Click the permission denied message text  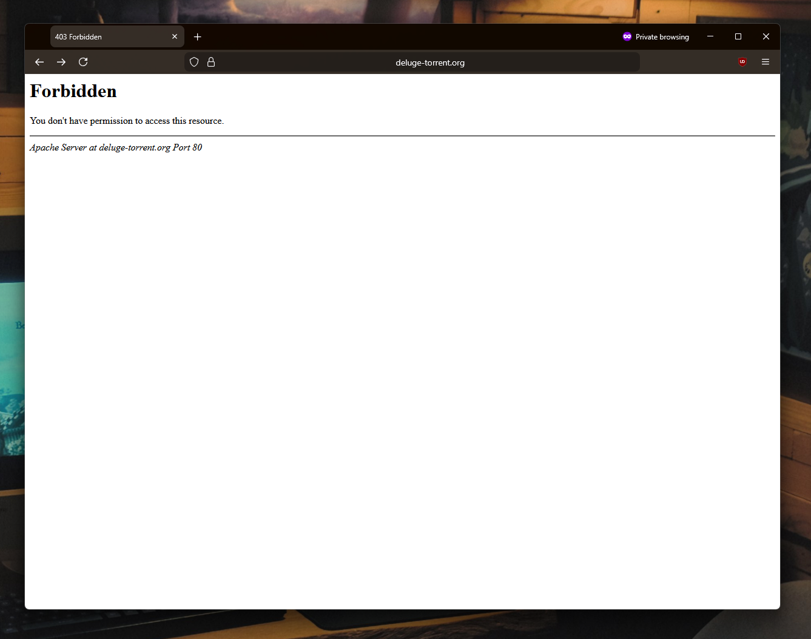coord(127,121)
